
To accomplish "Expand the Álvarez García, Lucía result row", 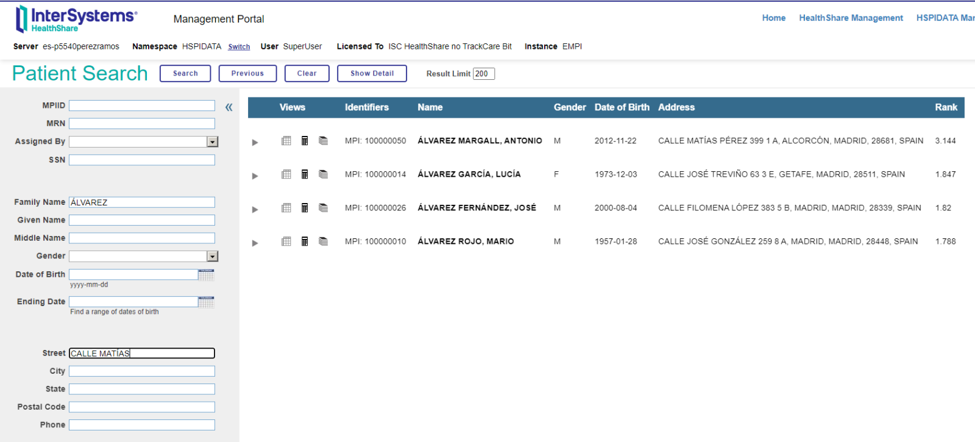I will point(255,176).
